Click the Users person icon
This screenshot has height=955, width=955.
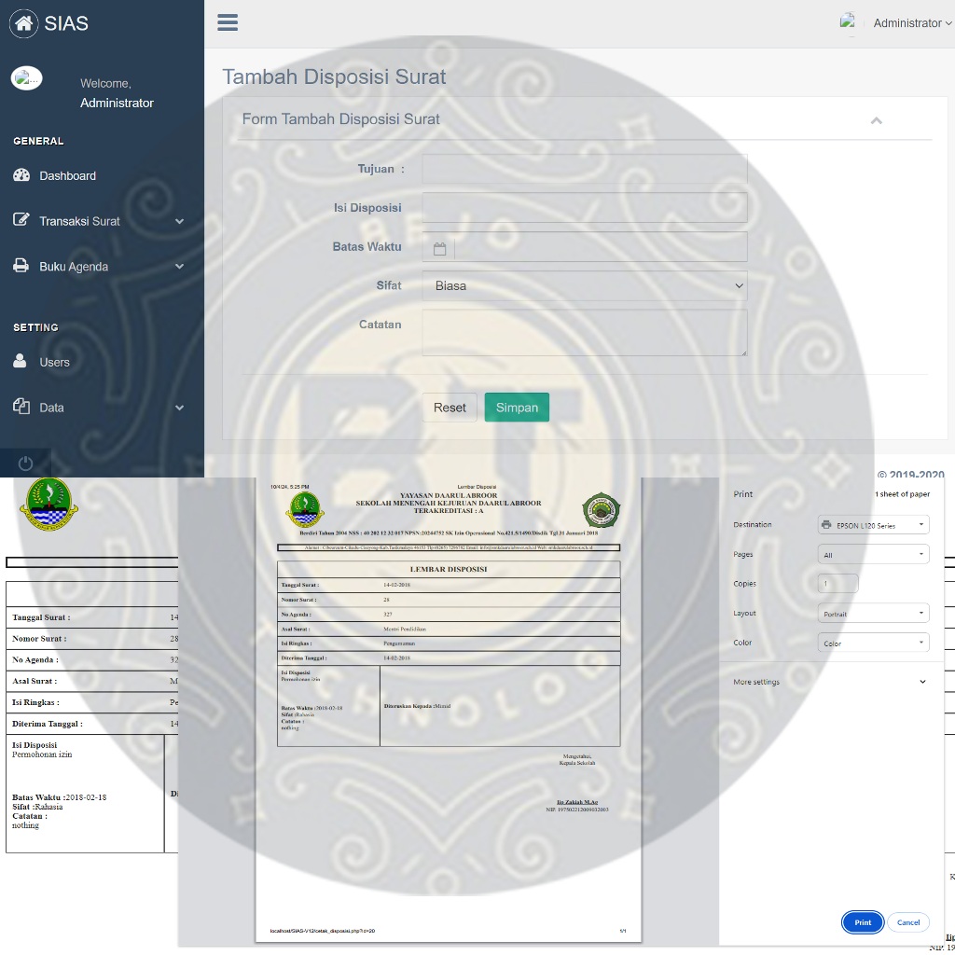coord(21,362)
